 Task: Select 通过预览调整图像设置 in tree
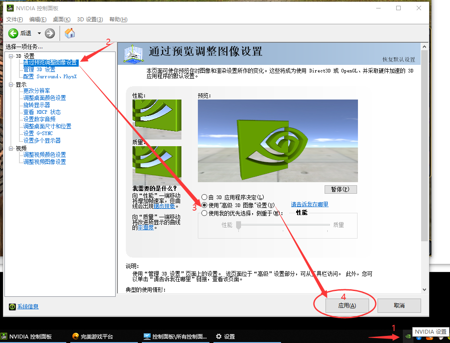[50, 63]
